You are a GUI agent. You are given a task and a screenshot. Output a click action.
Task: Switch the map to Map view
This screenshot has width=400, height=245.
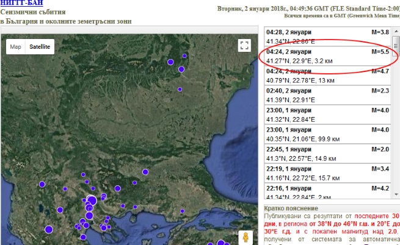pyautogui.click(x=15, y=46)
